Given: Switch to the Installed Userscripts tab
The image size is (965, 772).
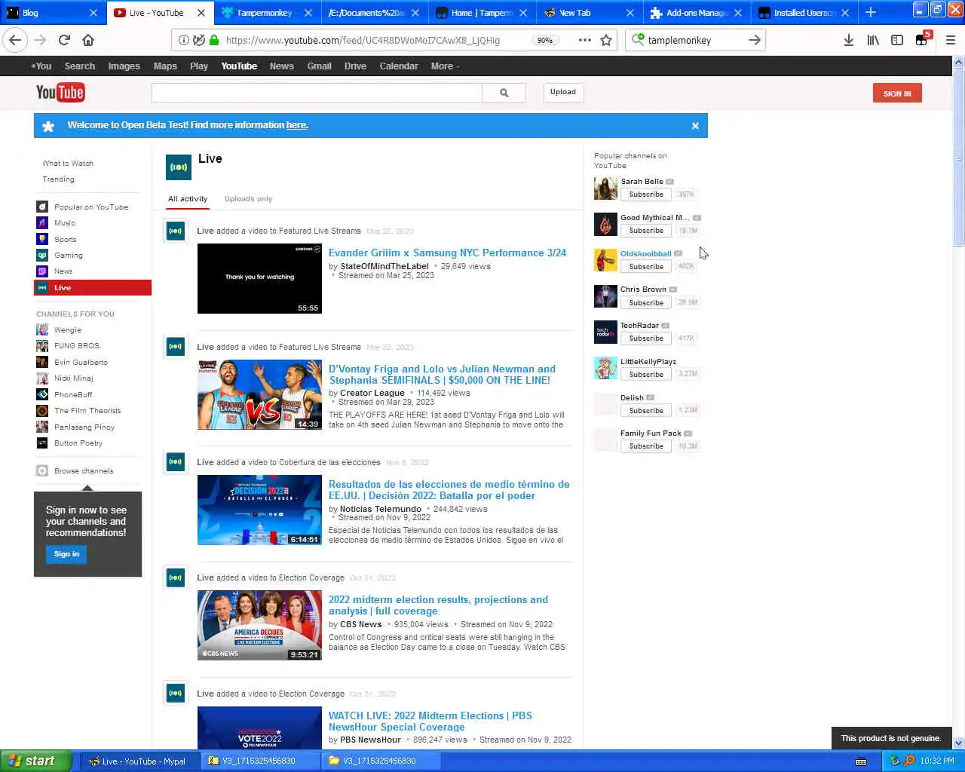Looking at the screenshot, I should 804,13.
